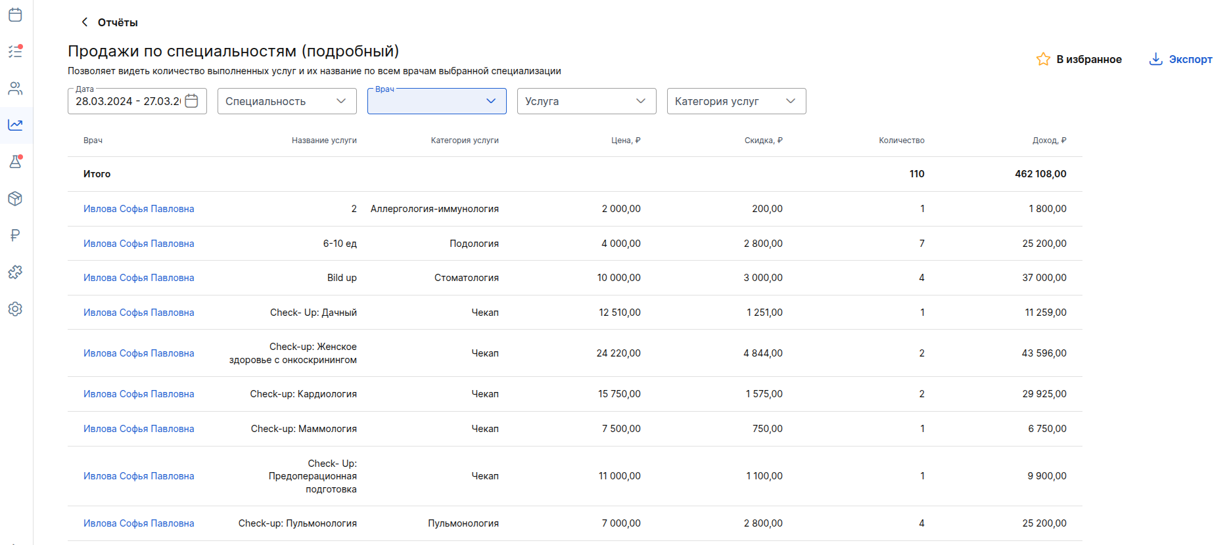Click the service name Check- Up: Дачный
The width and height of the screenshot is (1231, 545).
pos(314,313)
